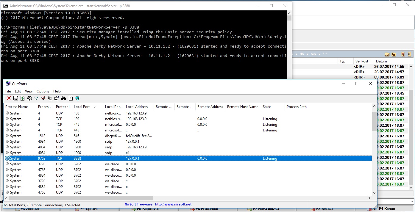Viewport: 415px width, 212px height.
Task: Copy selected connection using copy icon
Action: tap(50, 98)
